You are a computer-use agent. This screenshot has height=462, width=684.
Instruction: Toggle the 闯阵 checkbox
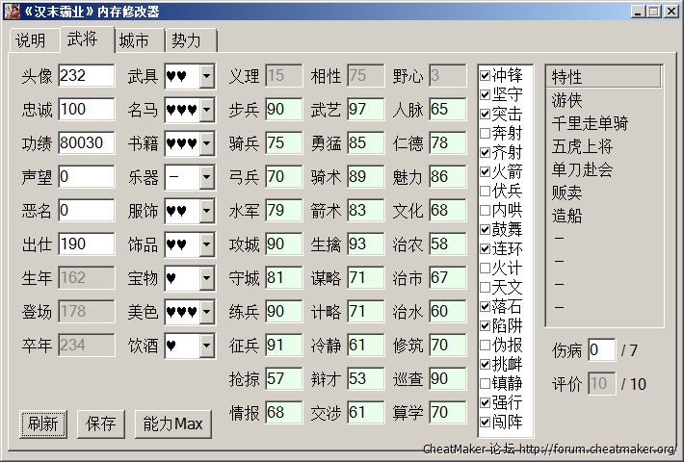pyautogui.click(x=487, y=423)
